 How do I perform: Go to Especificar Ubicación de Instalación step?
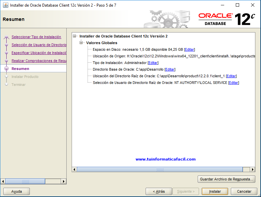click(39, 53)
